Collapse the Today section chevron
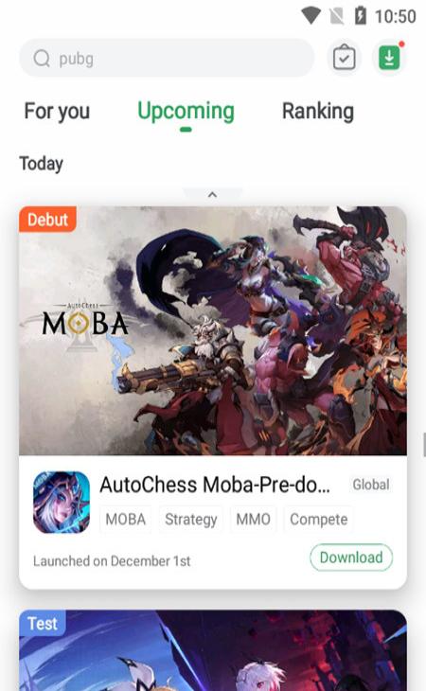Viewport: 426px width, 691px height. pos(212,194)
